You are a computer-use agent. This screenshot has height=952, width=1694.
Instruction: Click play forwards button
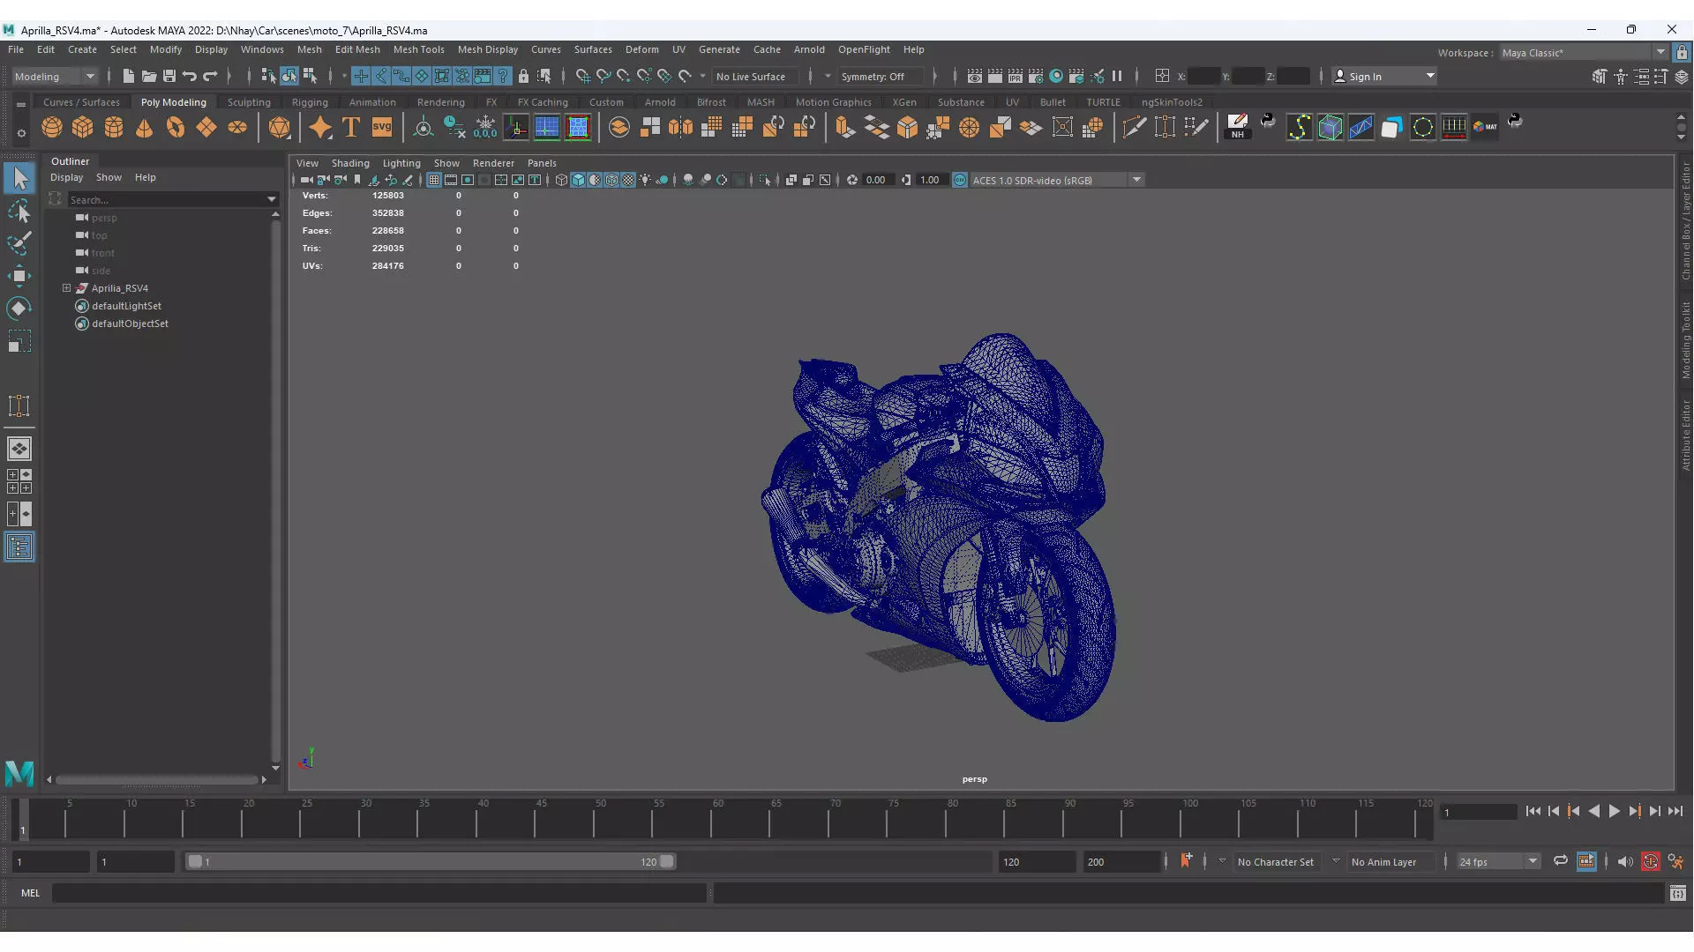point(1614,812)
